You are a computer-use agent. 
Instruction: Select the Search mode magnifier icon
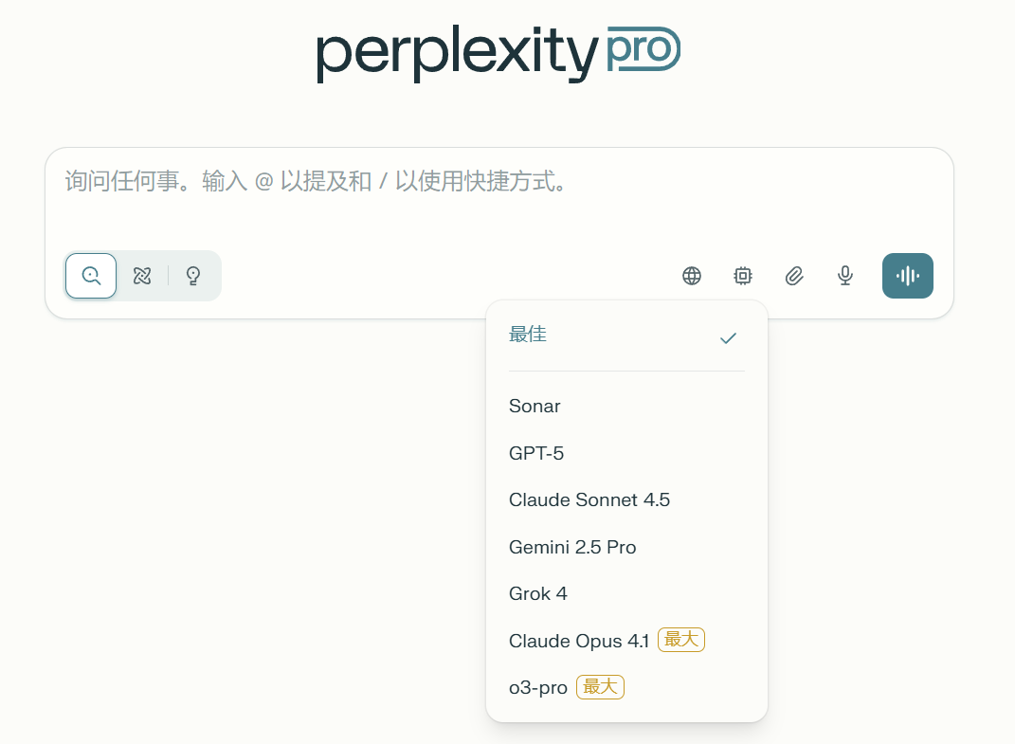click(91, 276)
